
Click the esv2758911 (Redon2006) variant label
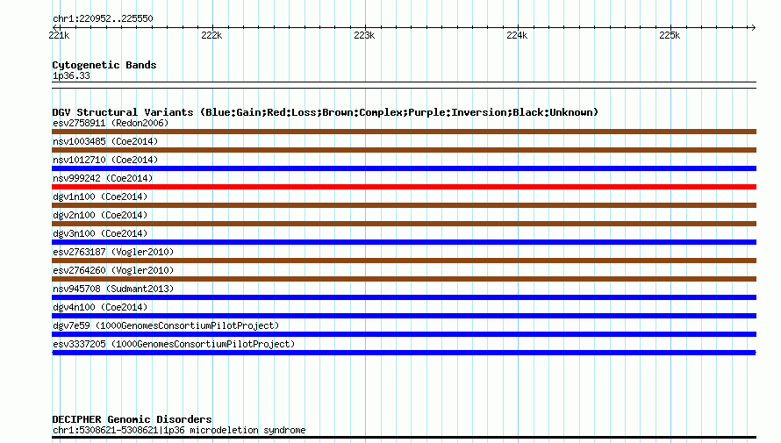tap(111, 123)
